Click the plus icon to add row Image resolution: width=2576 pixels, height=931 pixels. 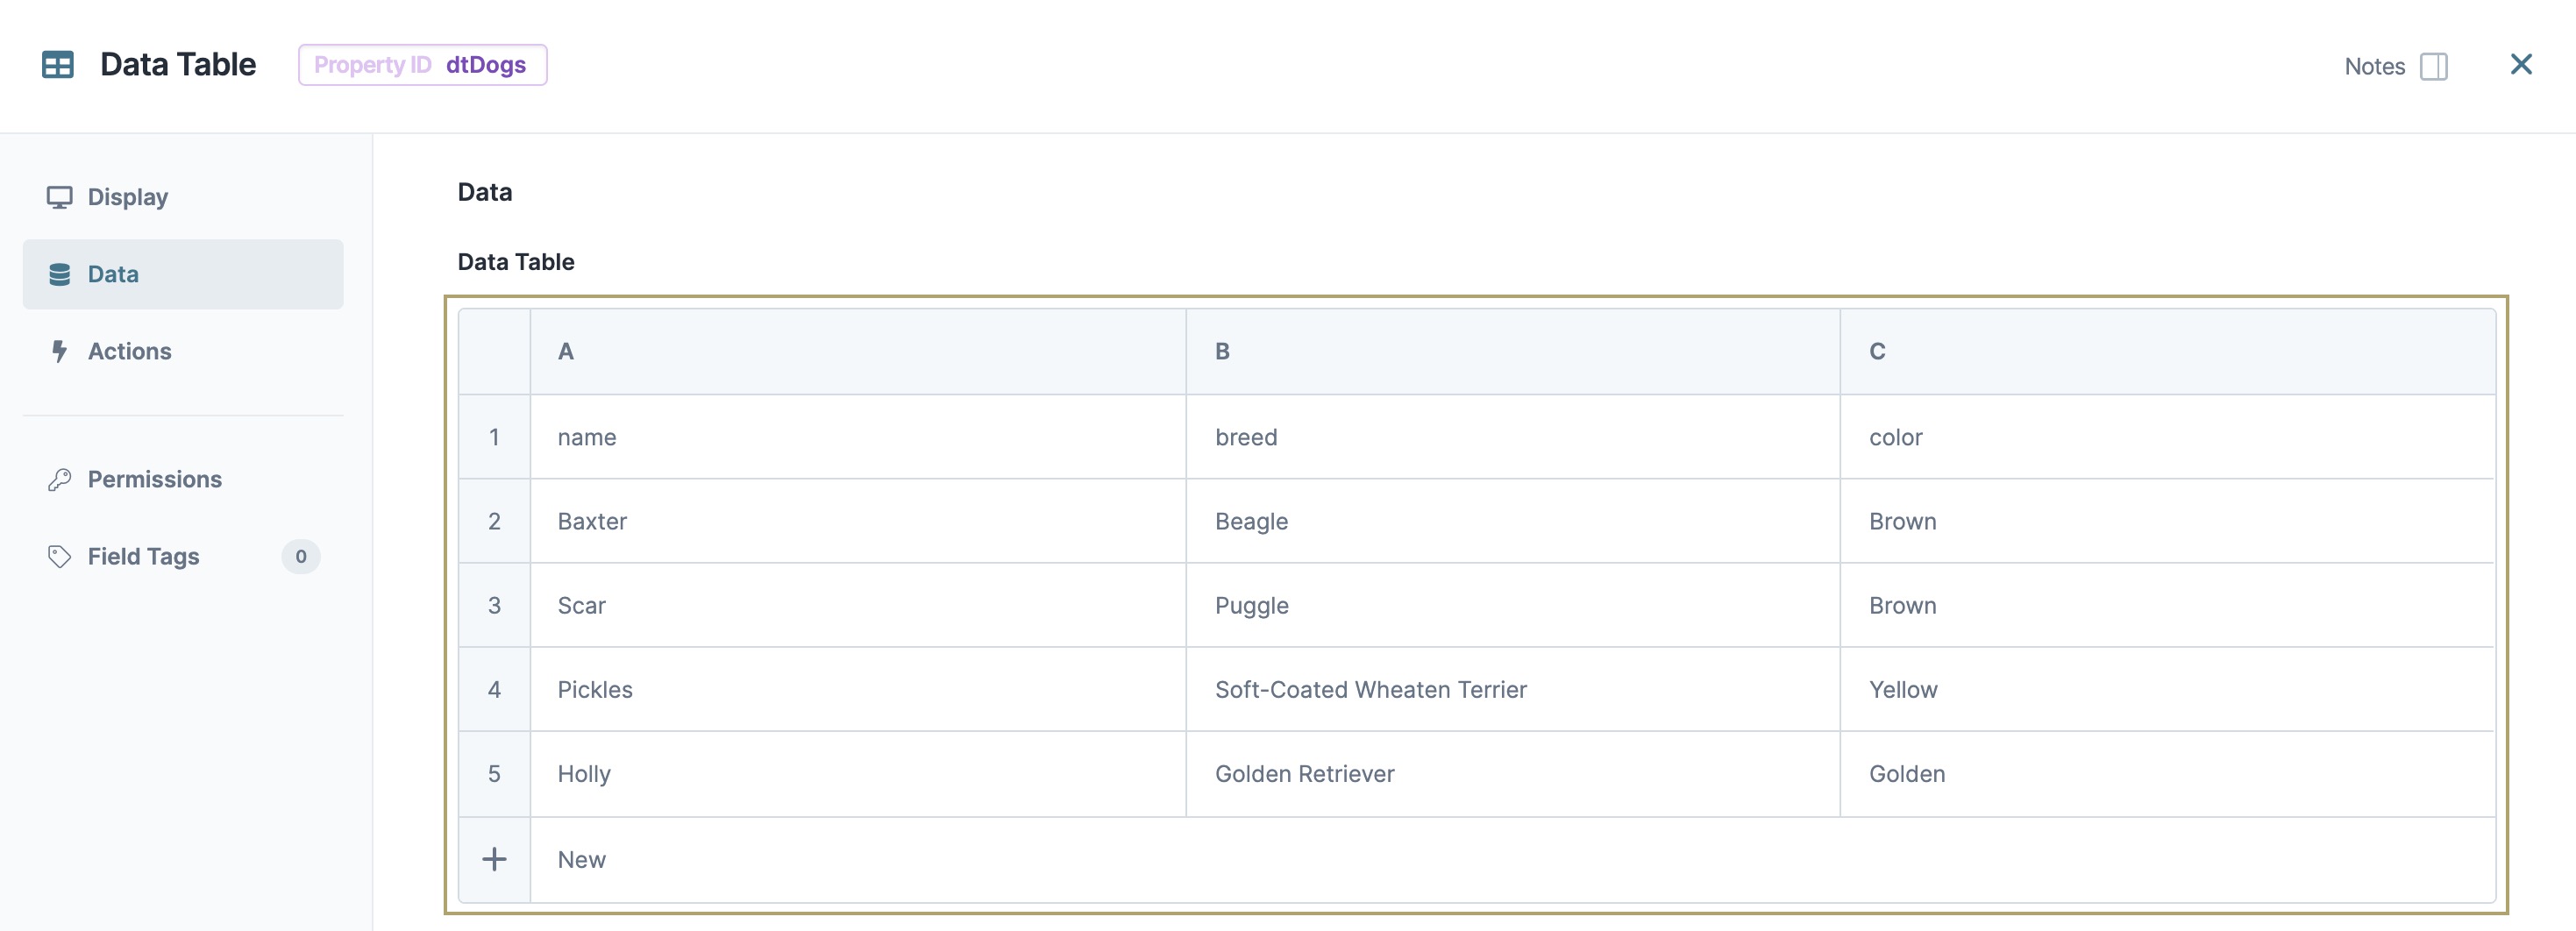tap(494, 859)
